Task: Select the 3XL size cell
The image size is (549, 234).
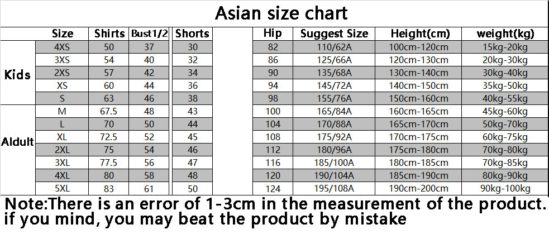Action: click(x=62, y=162)
